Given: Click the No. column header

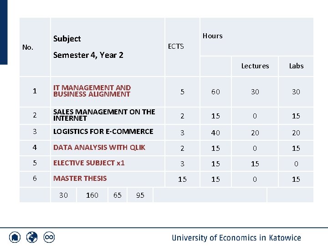Looking at the screenshot, I should (x=28, y=47).
